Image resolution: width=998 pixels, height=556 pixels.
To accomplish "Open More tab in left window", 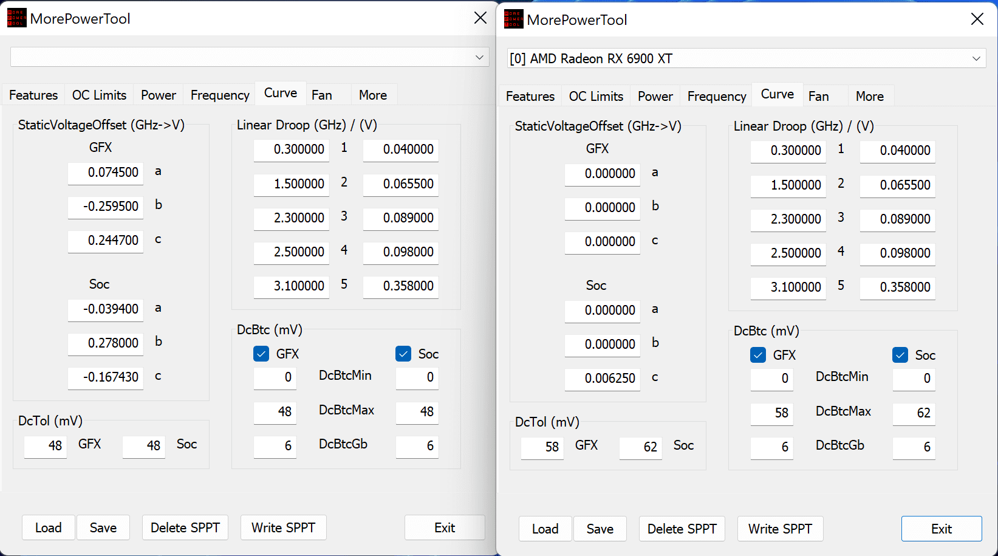I will click(x=373, y=95).
